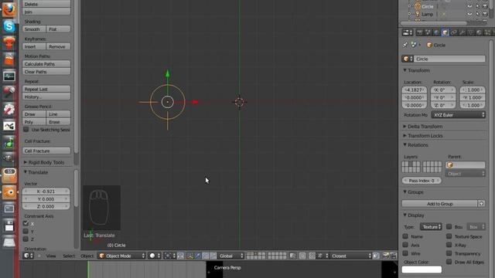Select the Texture properties tab icon
The image size is (495, 278).
488,32
